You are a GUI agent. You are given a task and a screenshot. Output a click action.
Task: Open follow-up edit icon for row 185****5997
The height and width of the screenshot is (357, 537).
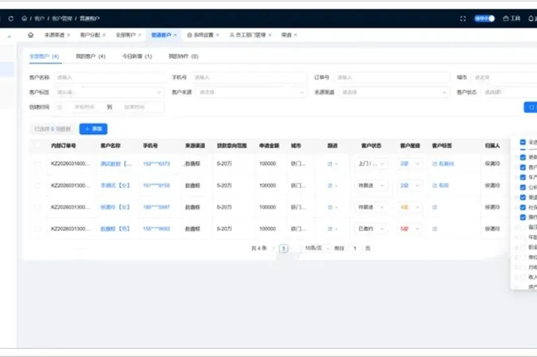pos(330,207)
